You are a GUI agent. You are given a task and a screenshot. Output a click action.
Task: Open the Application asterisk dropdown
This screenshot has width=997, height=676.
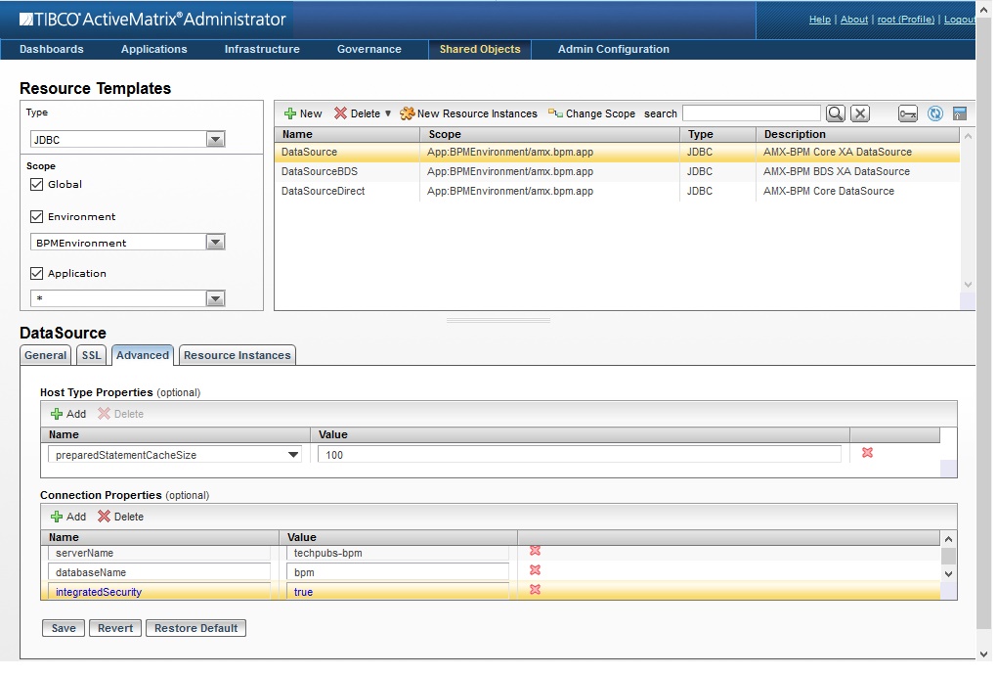(x=216, y=298)
